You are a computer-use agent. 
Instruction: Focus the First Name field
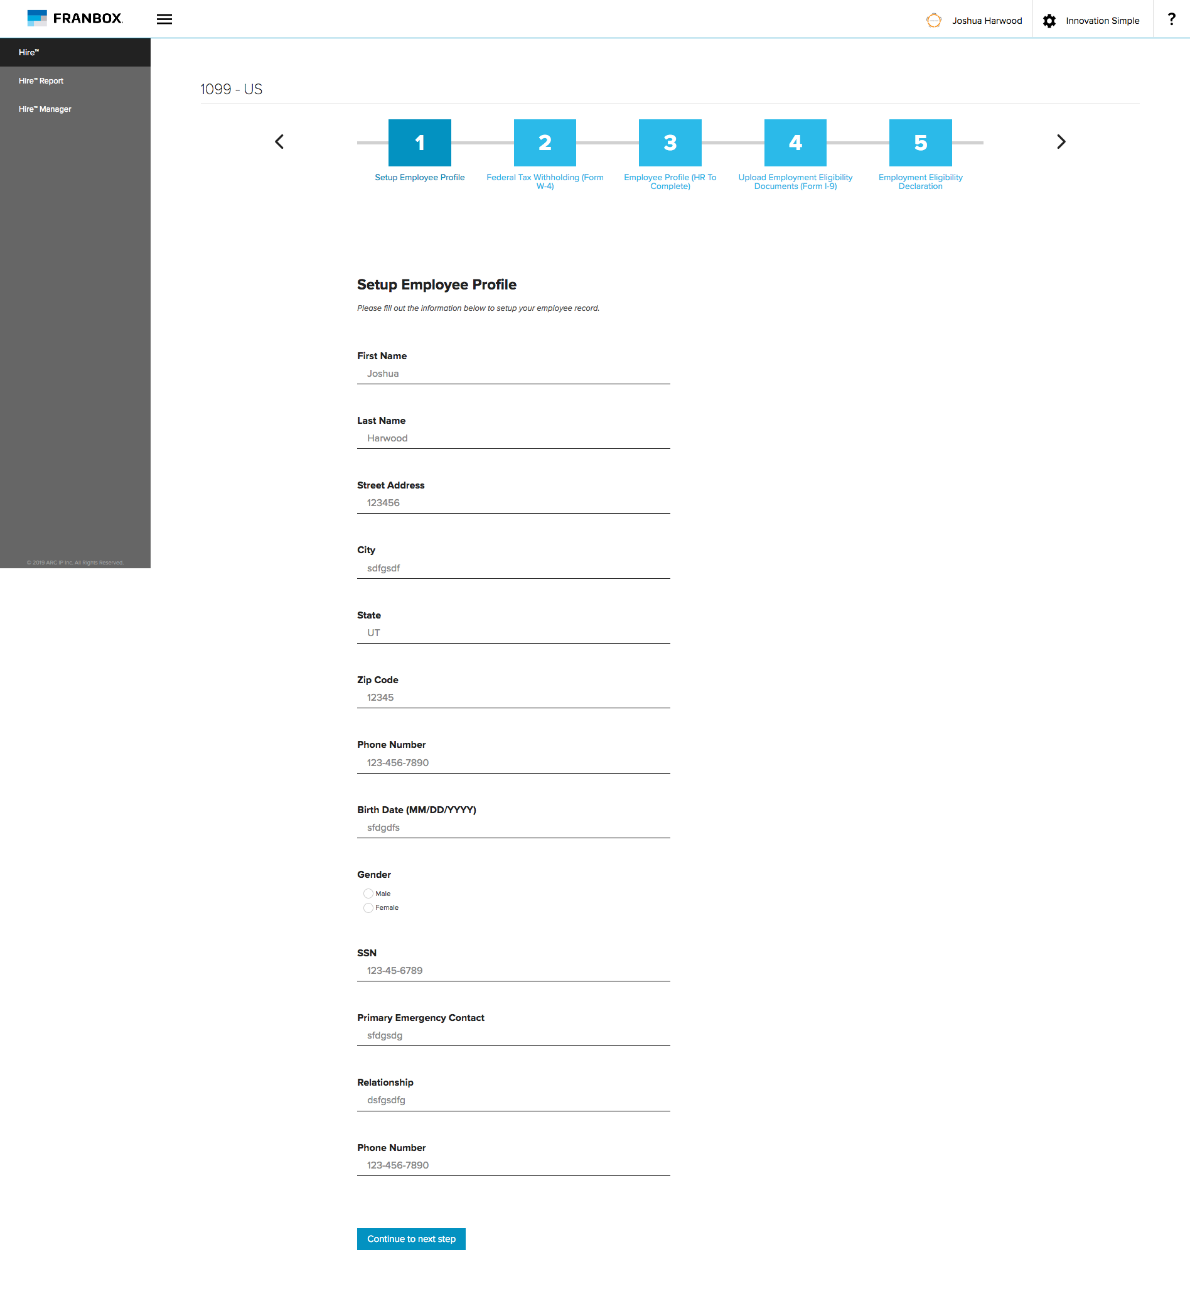[513, 374]
